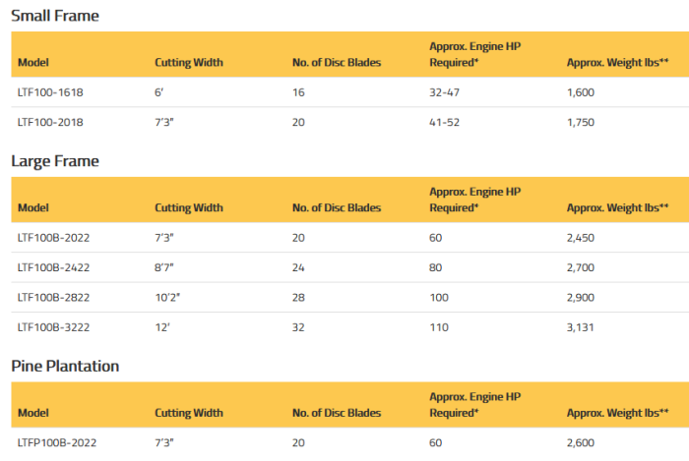The height and width of the screenshot is (461, 689).
Task: Select model LTF100-2018 cell
Action: (x=50, y=123)
